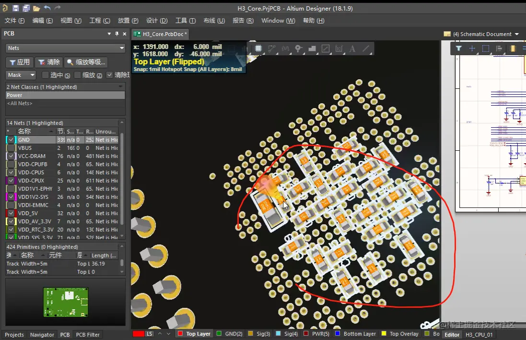Click the 应用 (Apply) button
Image resolution: width=526 pixels, height=340 pixels.
click(x=19, y=62)
